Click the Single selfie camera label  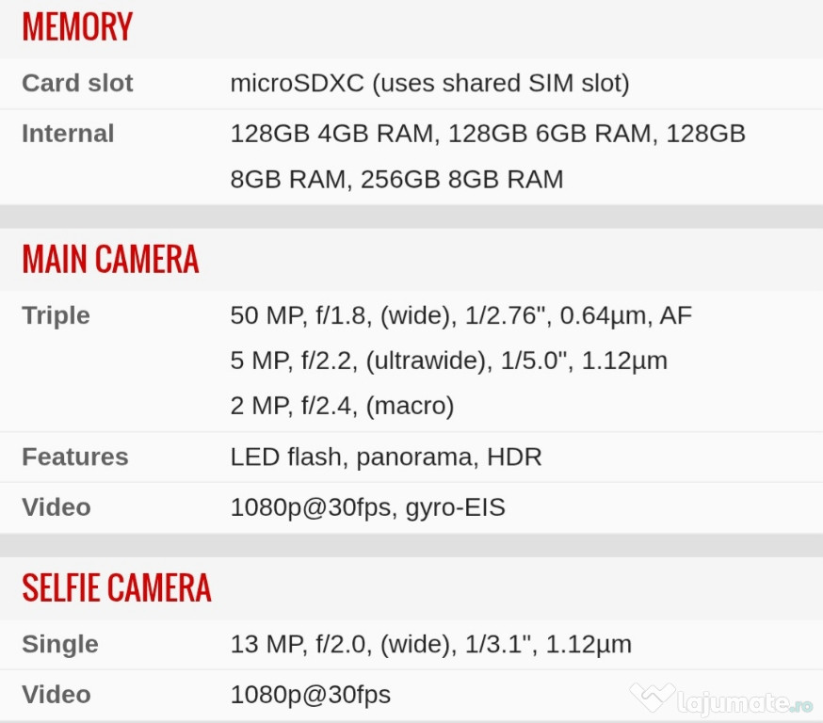[60, 644]
